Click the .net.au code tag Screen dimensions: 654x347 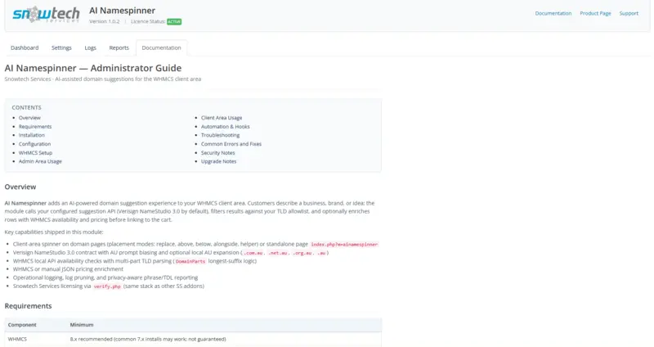(277, 253)
